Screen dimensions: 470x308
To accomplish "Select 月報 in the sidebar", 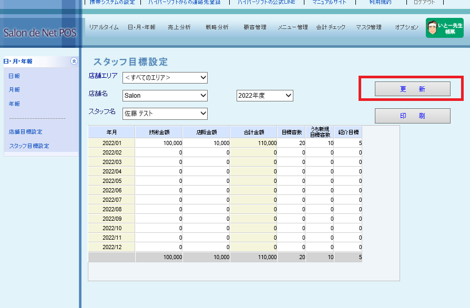I will (x=14, y=90).
